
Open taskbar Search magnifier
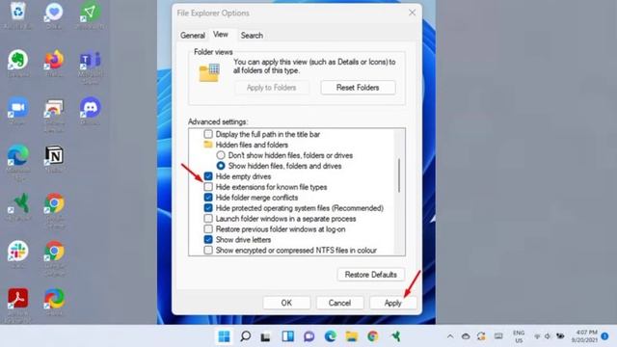[x=246, y=336]
